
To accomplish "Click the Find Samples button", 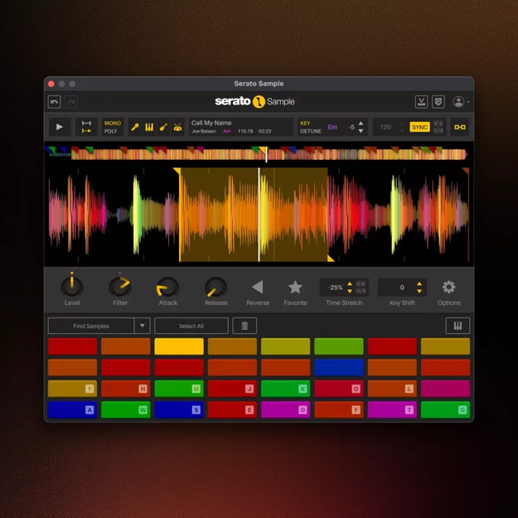I will 91,326.
